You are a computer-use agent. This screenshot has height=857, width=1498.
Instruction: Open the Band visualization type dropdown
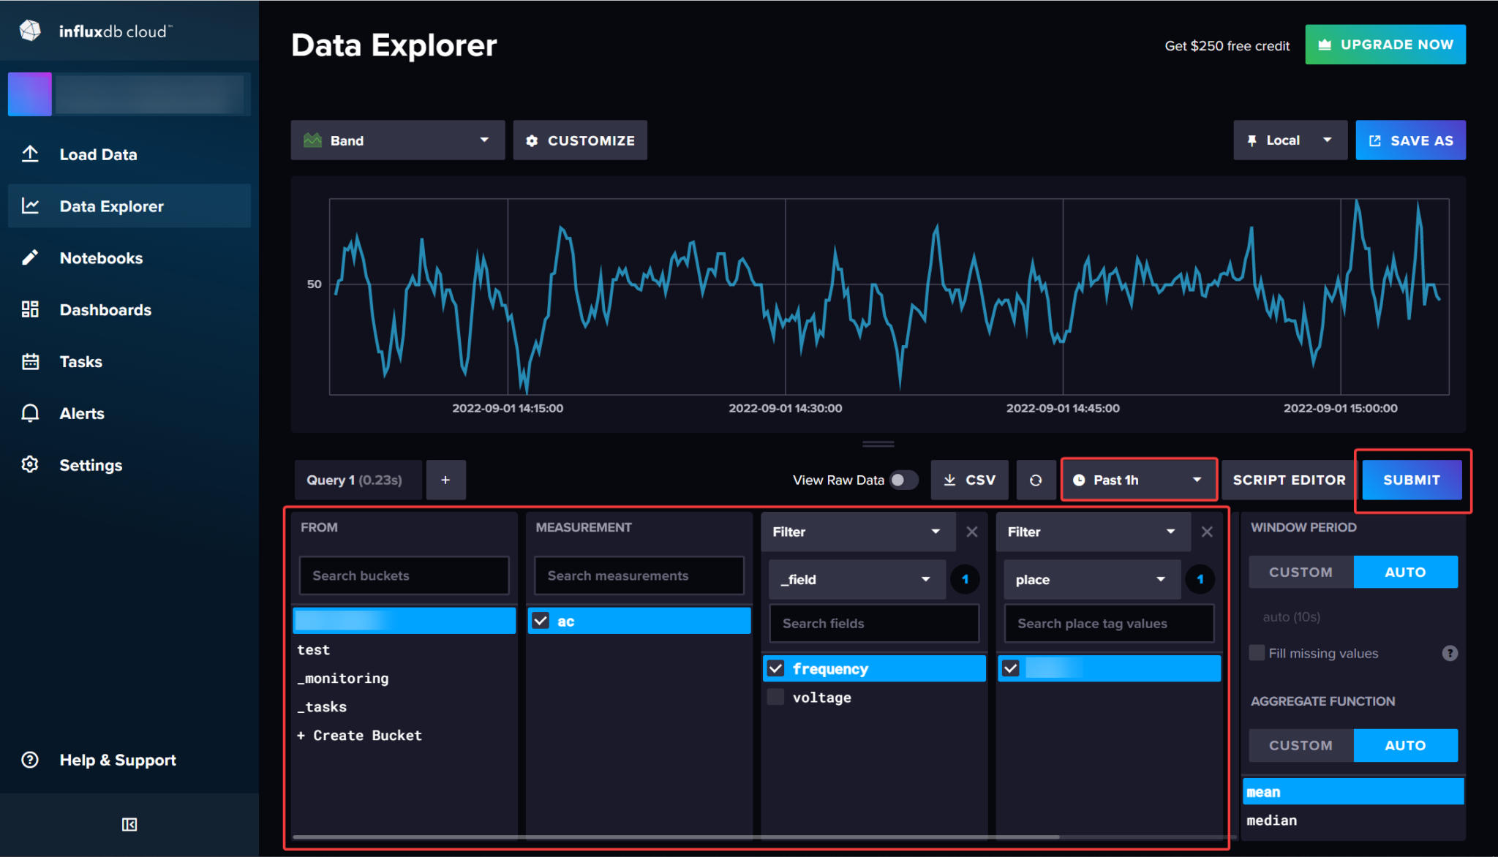tap(397, 140)
